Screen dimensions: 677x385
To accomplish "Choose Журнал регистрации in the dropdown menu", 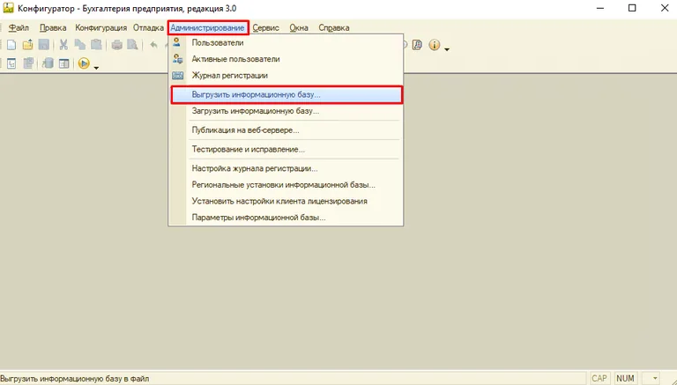I will [229, 76].
